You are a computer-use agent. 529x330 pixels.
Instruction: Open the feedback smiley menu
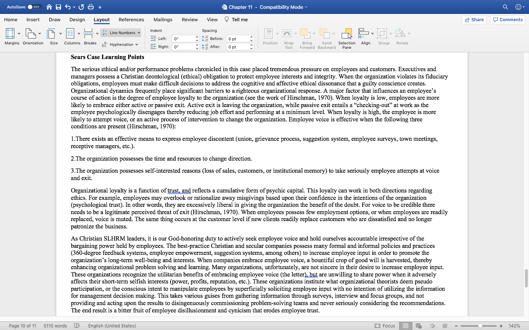point(520,7)
